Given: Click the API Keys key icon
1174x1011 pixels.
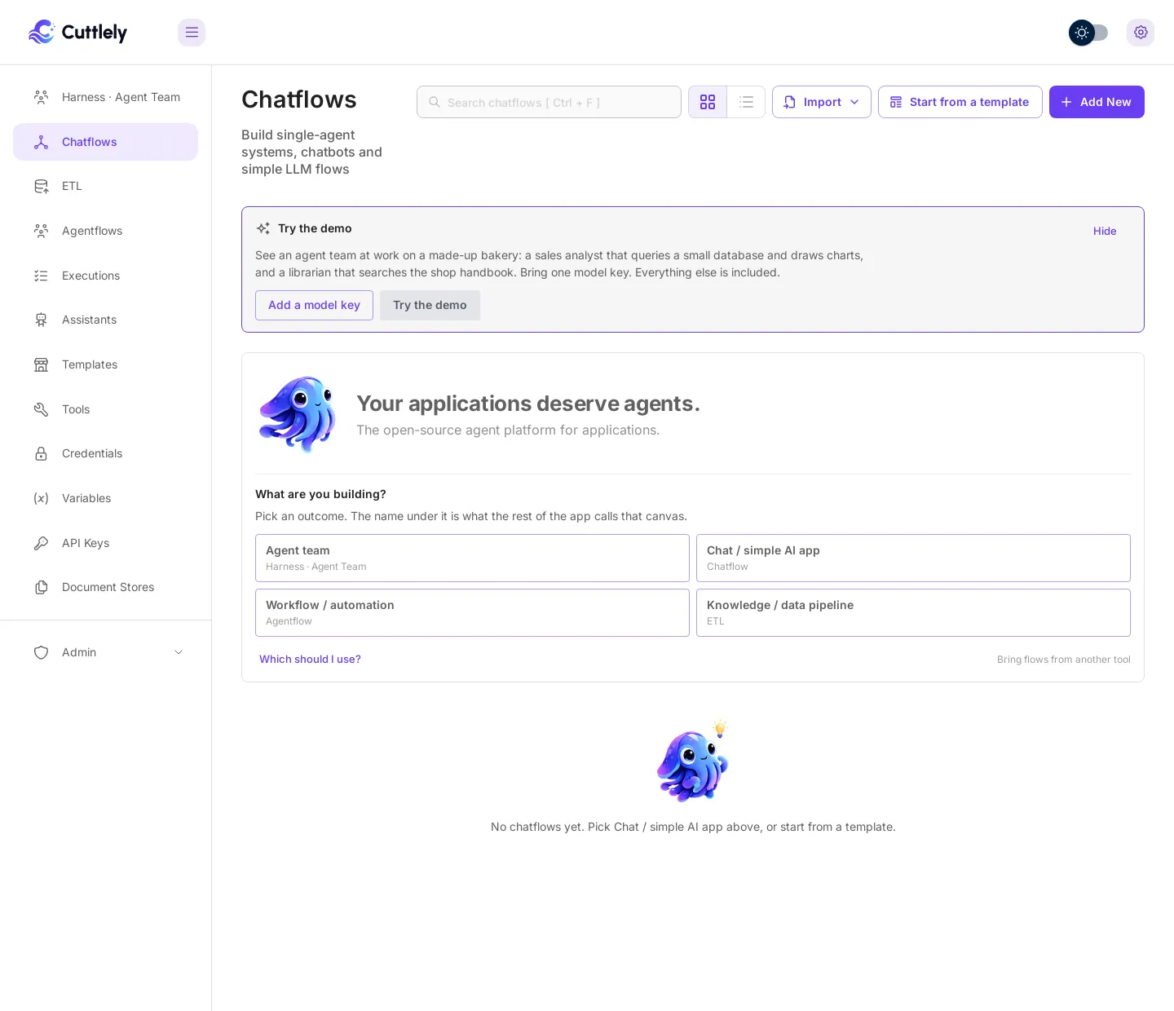Looking at the screenshot, I should (x=41, y=543).
